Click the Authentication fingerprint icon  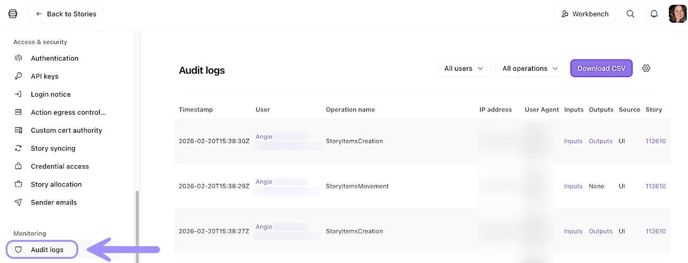(x=19, y=58)
